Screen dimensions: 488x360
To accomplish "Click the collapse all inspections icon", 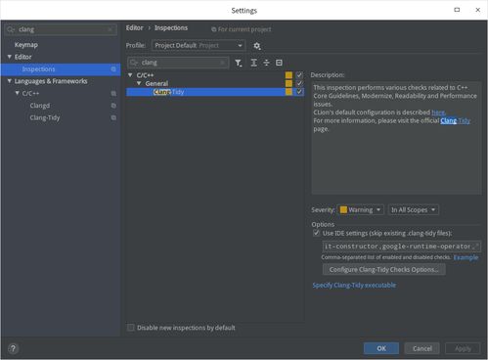I will pyautogui.click(x=266, y=63).
